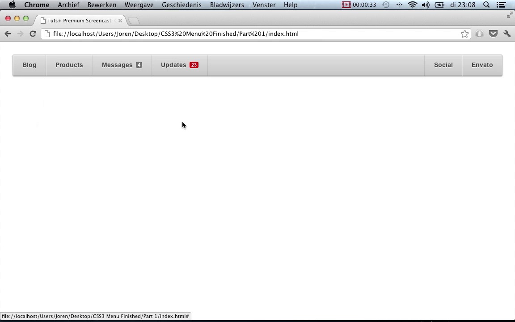Open the Archief menu
The height and width of the screenshot is (322, 515).
pyautogui.click(x=68, y=4)
